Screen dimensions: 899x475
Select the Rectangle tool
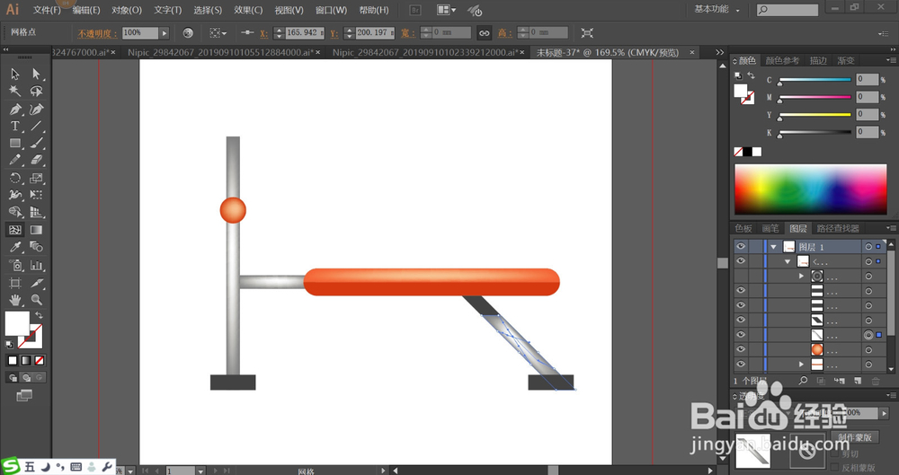[15, 144]
